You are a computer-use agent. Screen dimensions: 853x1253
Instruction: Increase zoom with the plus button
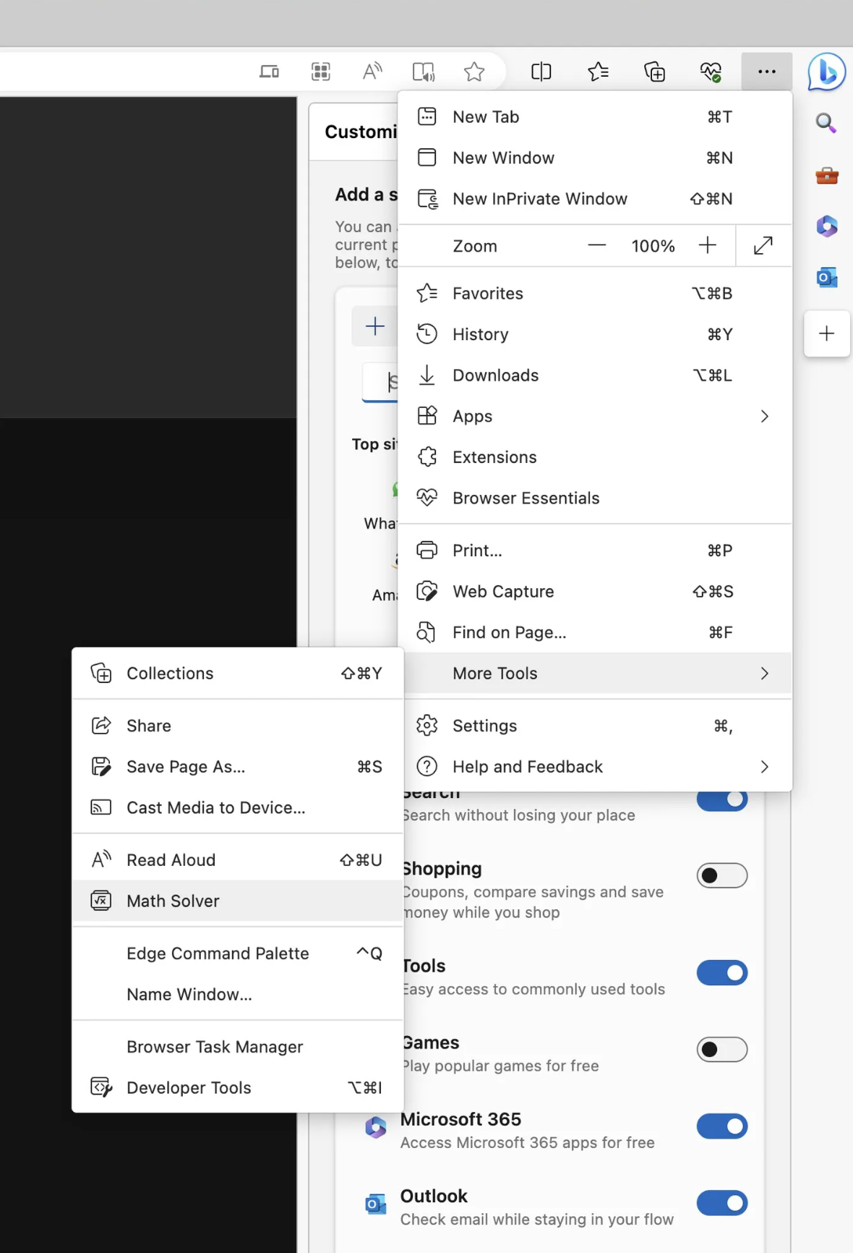coord(708,246)
